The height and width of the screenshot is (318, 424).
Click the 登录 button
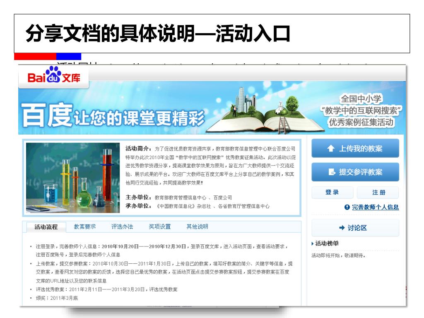pyautogui.click(x=332, y=192)
